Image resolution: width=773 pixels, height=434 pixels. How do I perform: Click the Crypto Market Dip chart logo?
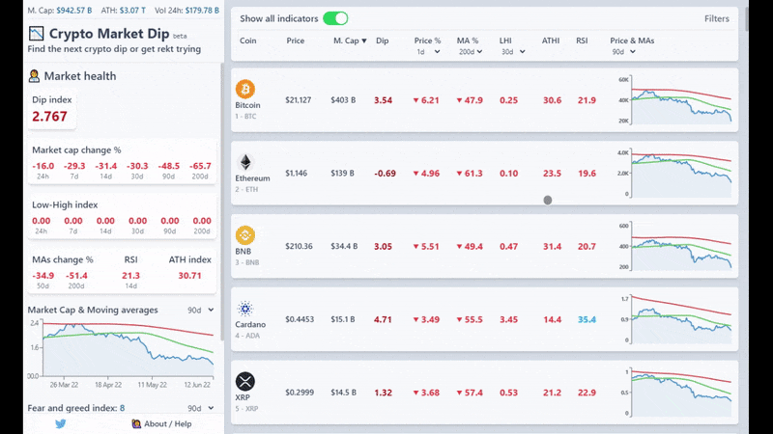point(36,34)
